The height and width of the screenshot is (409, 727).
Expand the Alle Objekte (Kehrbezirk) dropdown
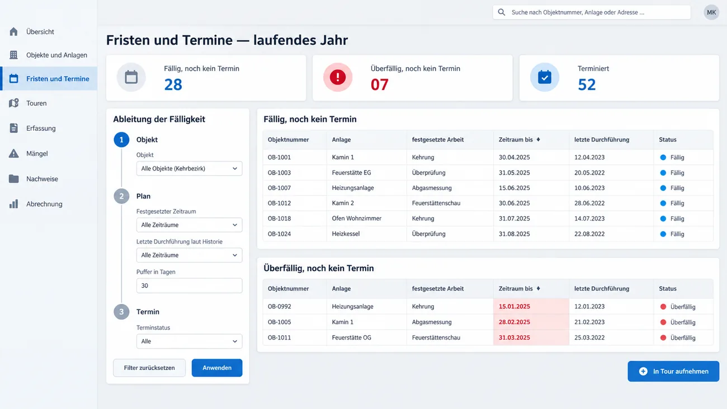tap(189, 168)
